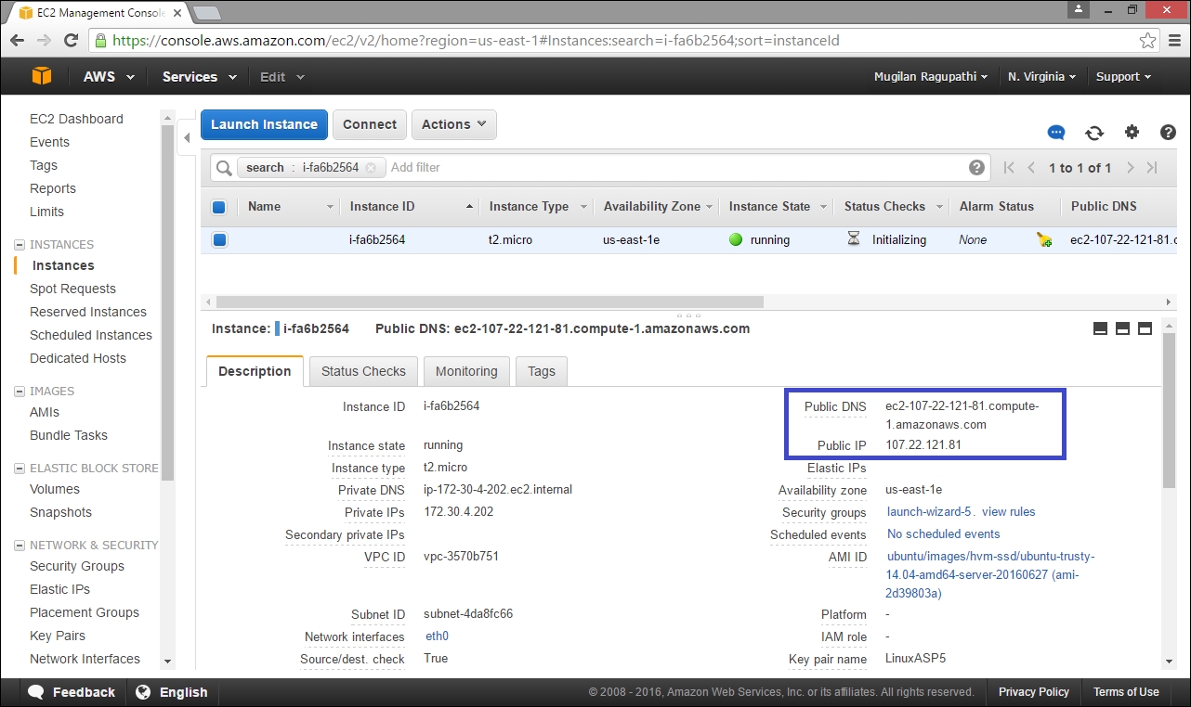The width and height of the screenshot is (1191, 707).
Task: Open the Support dropdown menu
Action: click(x=1123, y=77)
